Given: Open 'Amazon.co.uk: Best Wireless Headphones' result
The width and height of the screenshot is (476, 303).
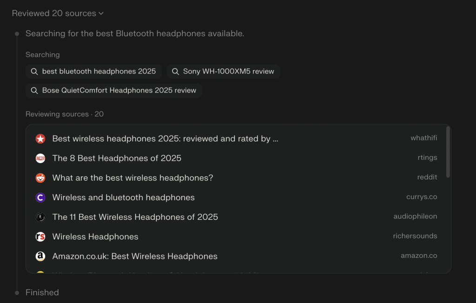Looking at the screenshot, I should pos(135,256).
